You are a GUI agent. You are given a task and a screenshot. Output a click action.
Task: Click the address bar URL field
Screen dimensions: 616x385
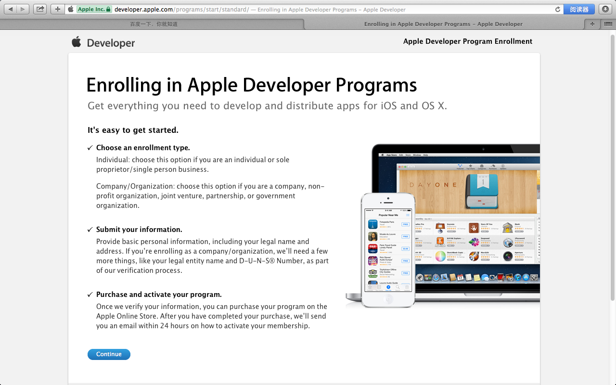click(315, 9)
